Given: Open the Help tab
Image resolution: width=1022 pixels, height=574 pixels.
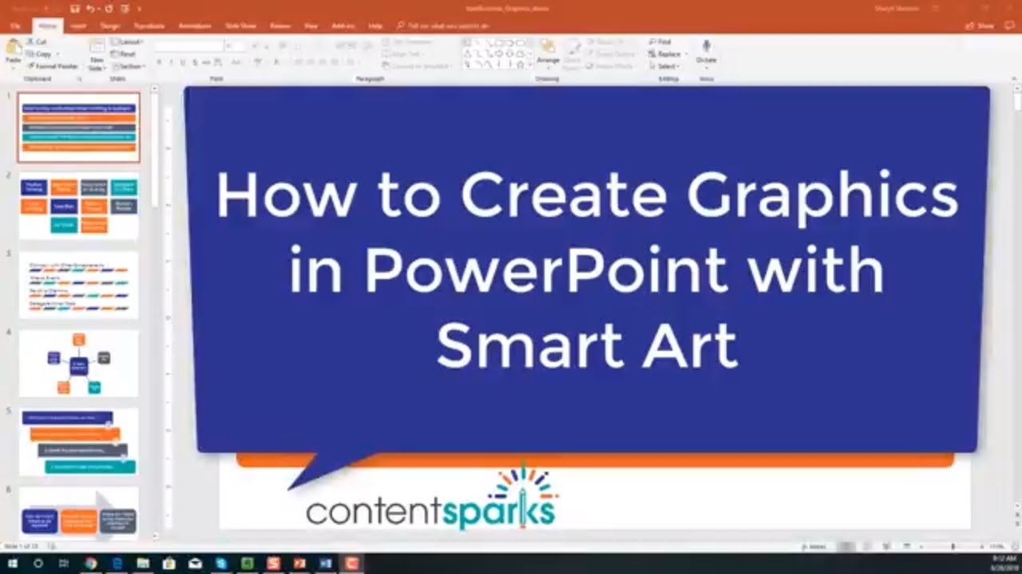Looking at the screenshot, I should tap(375, 26).
